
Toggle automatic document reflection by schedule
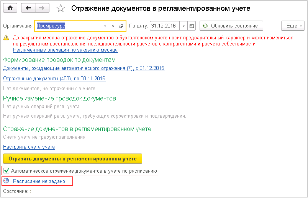click(7, 171)
